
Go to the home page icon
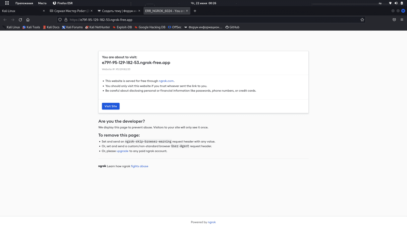pos(28,20)
